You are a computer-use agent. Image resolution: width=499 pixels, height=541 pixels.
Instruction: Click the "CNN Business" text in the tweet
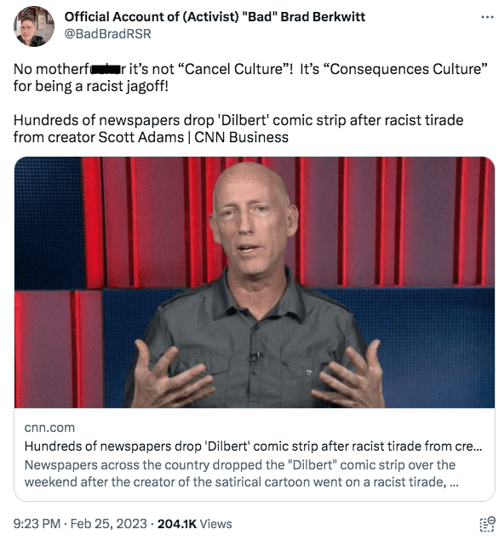coord(241,137)
